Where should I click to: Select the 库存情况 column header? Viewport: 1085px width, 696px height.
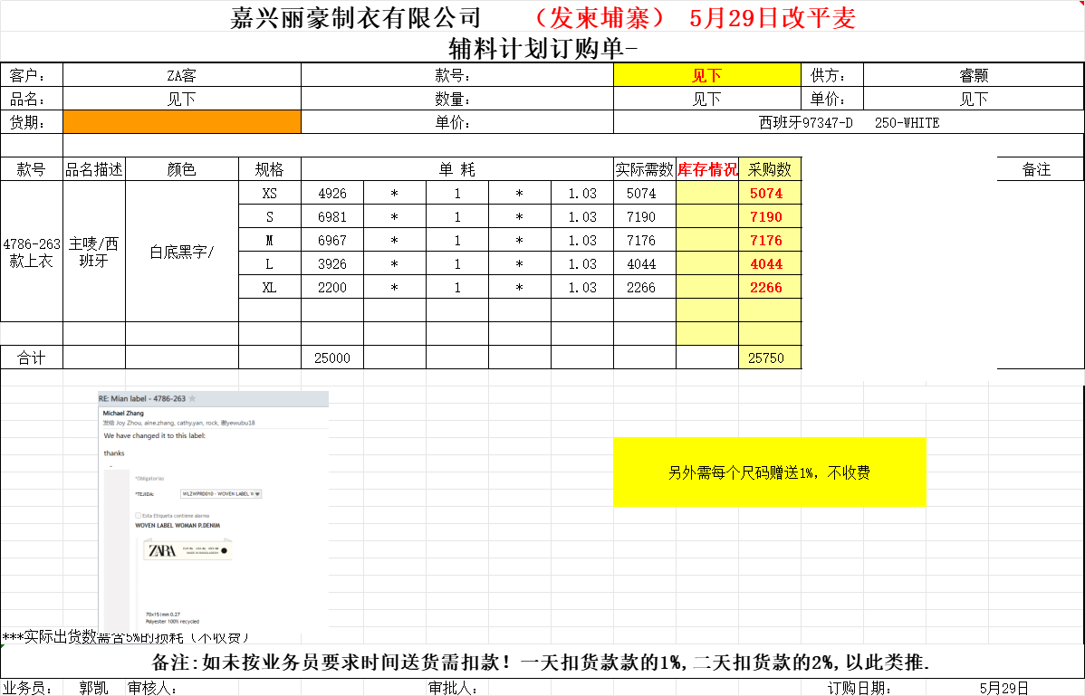pyautogui.click(x=706, y=169)
